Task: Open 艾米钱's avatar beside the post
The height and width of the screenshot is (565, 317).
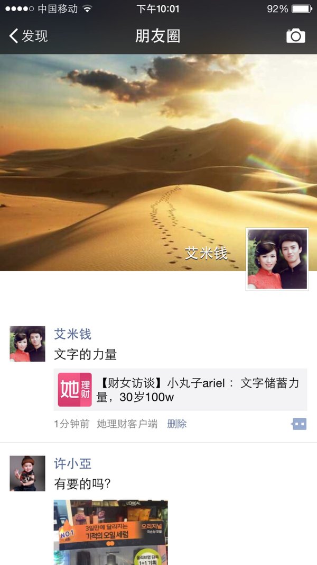Action: pyautogui.click(x=27, y=344)
